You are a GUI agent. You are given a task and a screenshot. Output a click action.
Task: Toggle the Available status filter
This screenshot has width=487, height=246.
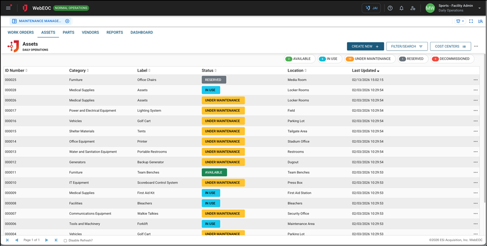[x=299, y=59]
